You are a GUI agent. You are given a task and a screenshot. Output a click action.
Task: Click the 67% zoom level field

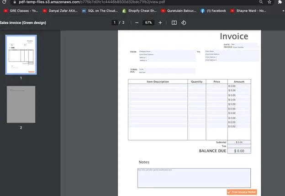tap(148, 22)
